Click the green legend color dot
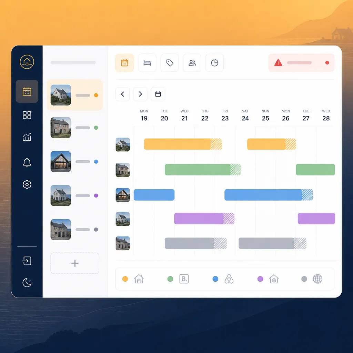The height and width of the screenshot is (353, 353). coord(170,279)
